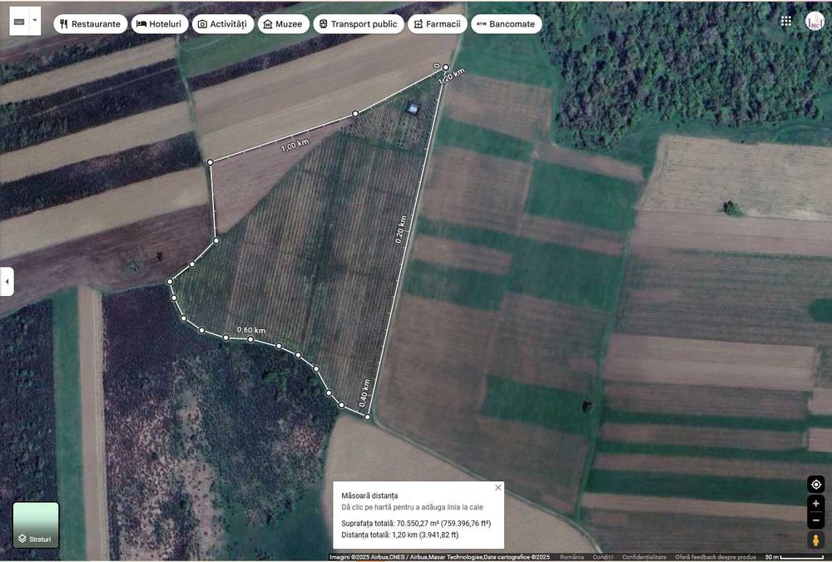Click the Street View pegman icon

[816, 540]
